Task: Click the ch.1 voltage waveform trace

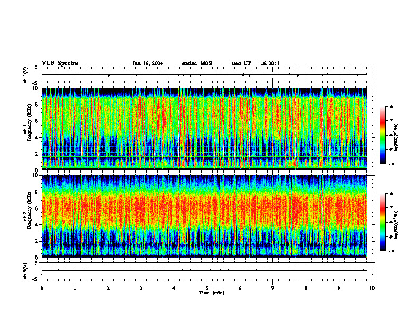Action: point(204,75)
